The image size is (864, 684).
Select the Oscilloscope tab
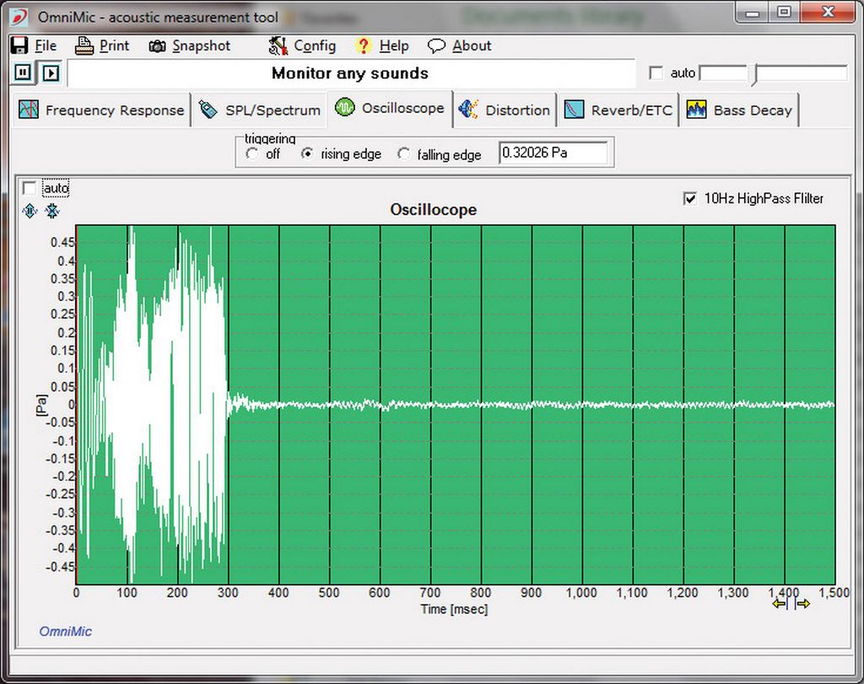tap(390, 109)
